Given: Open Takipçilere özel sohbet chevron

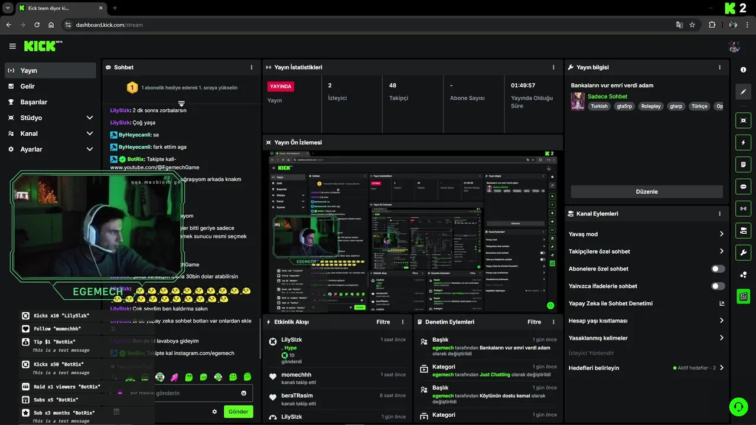Looking at the screenshot, I should [x=721, y=251].
